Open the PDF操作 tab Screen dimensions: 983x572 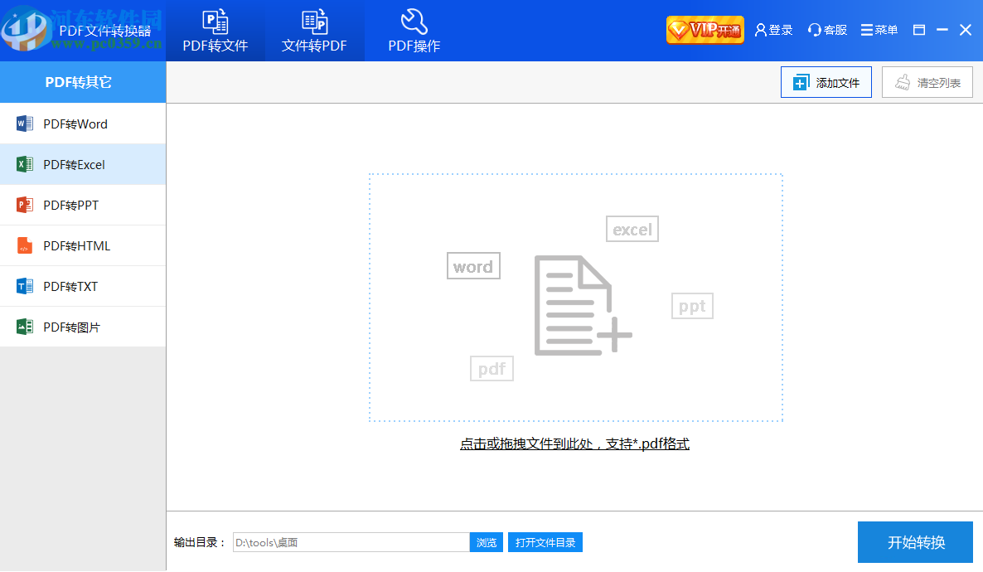tap(414, 31)
